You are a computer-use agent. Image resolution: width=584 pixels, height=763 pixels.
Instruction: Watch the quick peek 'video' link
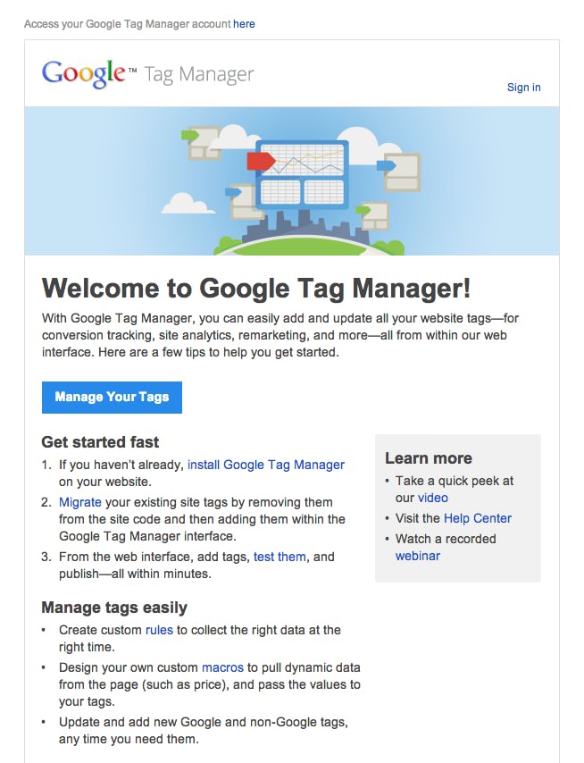(x=433, y=498)
